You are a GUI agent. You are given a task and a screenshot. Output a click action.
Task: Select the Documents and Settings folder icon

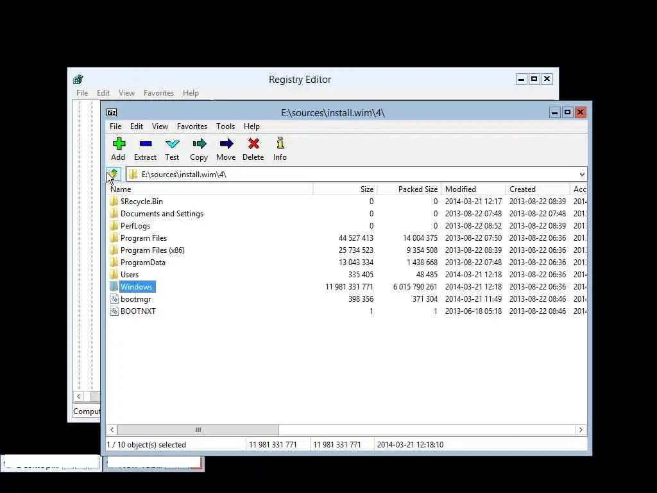(x=114, y=214)
